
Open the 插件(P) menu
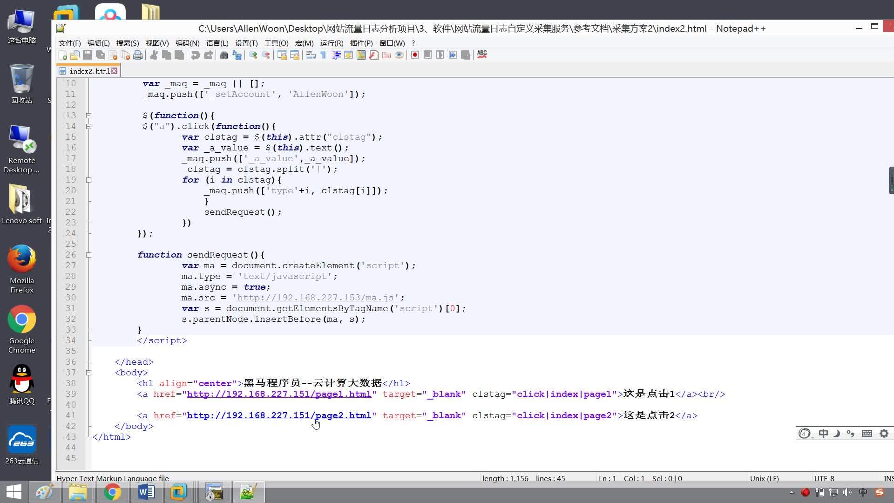click(x=361, y=43)
